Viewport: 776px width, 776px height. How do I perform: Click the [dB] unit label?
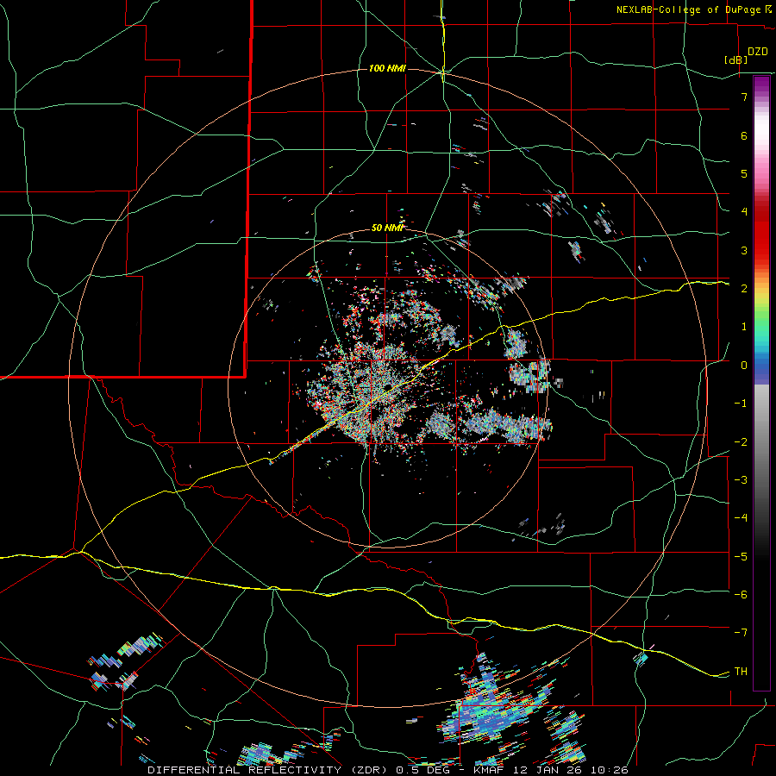pyautogui.click(x=735, y=59)
